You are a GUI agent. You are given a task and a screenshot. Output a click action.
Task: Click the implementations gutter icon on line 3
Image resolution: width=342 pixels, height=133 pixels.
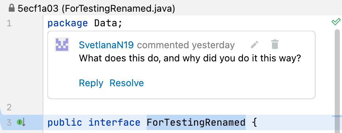click(22, 122)
